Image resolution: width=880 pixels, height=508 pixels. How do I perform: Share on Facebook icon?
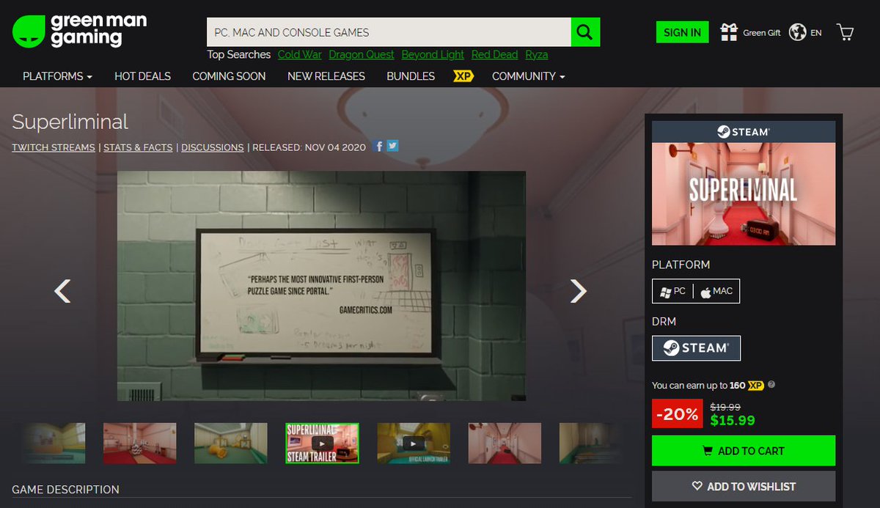pos(379,146)
